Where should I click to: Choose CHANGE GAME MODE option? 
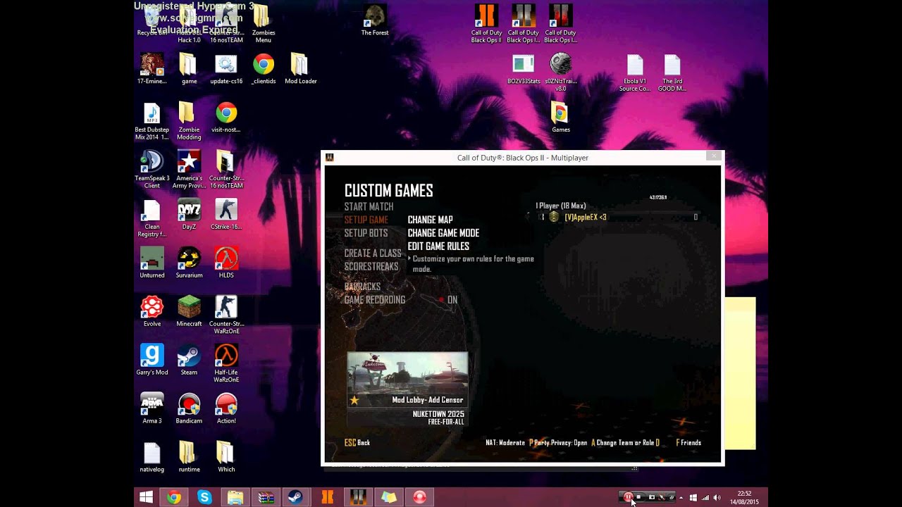point(443,233)
